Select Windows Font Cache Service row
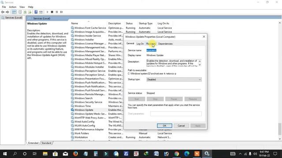This screenshot has width=282, height=158. [90, 28]
